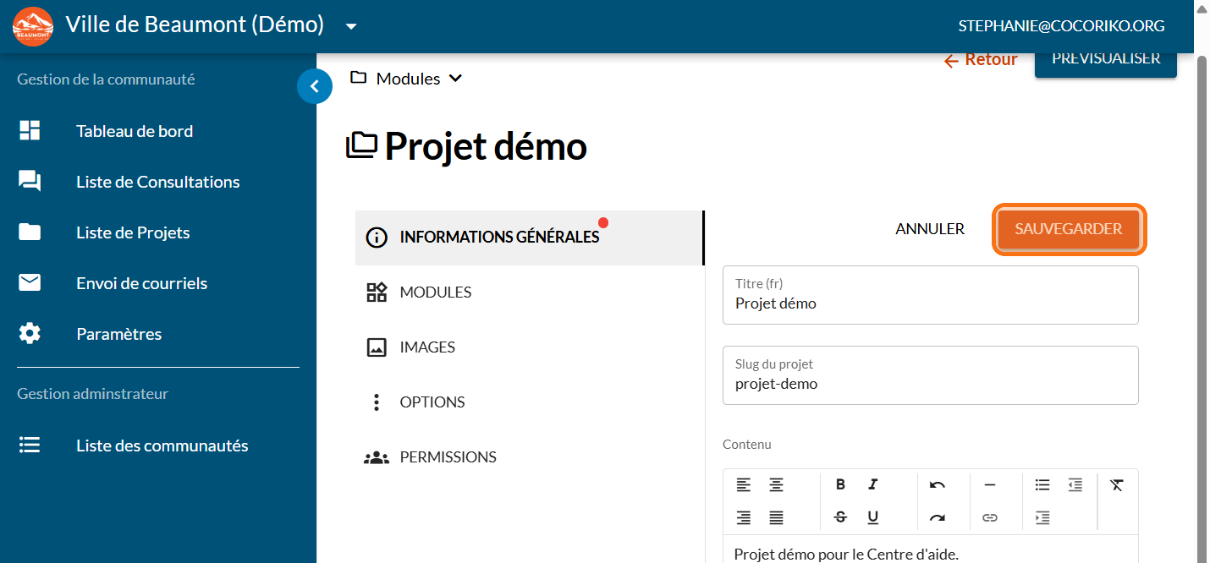This screenshot has width=1210, height=563.
Task: Click the undo arrow in the editor toolbar
Action: coord(937,484)
